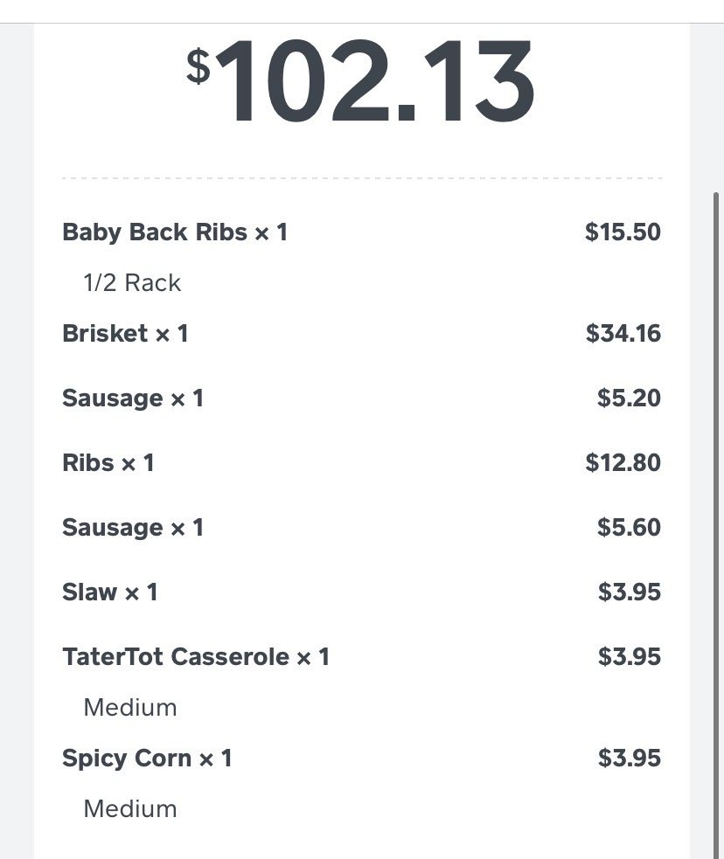Click the 1/2 Rack modifier text
Image resolution: width=724 pixels, height=859 pixels.
coord(132,283)
